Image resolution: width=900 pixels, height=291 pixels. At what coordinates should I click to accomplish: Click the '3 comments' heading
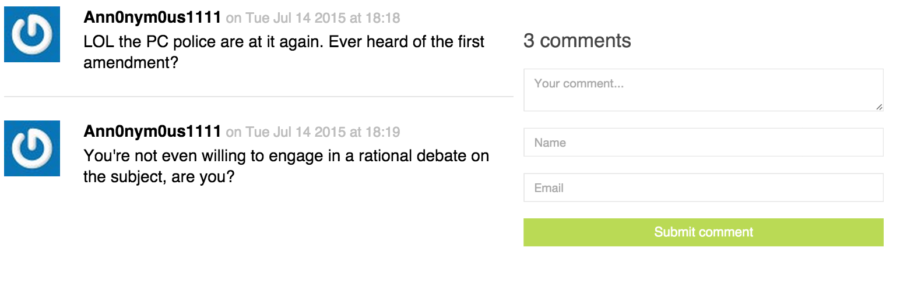[x=577, y=41]
